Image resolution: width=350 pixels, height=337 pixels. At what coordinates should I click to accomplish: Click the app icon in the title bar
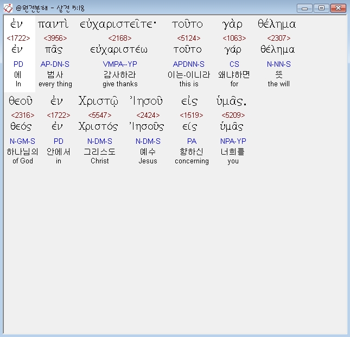(x=8, y=8)
